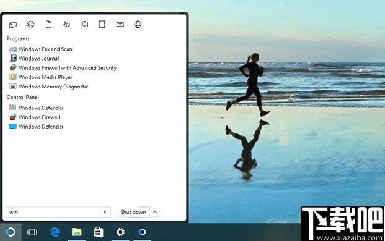
Task: Open the globe network icon
Action: 138,24
